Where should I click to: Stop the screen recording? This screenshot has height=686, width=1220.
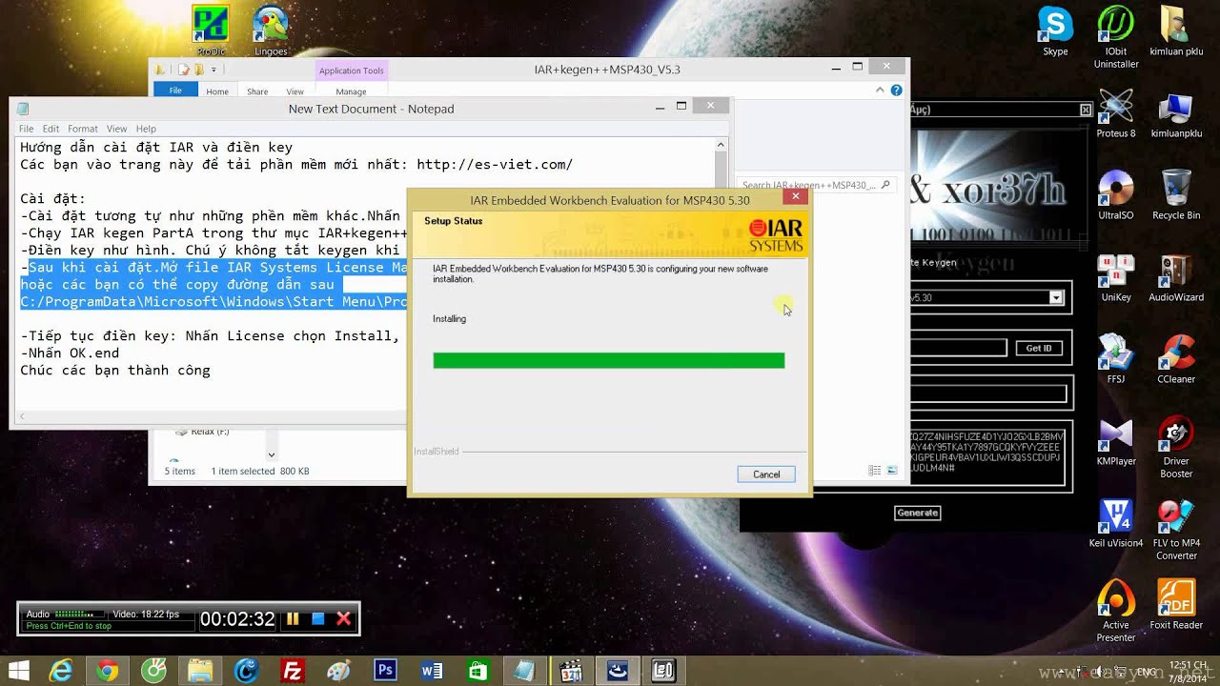[x=318, y=618]
